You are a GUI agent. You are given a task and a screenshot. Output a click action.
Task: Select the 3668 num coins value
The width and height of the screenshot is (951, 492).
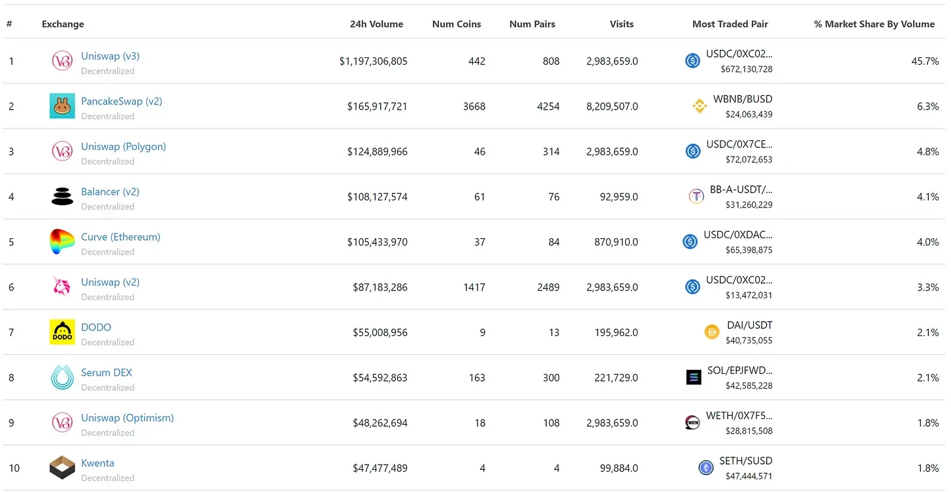(x=474, y=106)
